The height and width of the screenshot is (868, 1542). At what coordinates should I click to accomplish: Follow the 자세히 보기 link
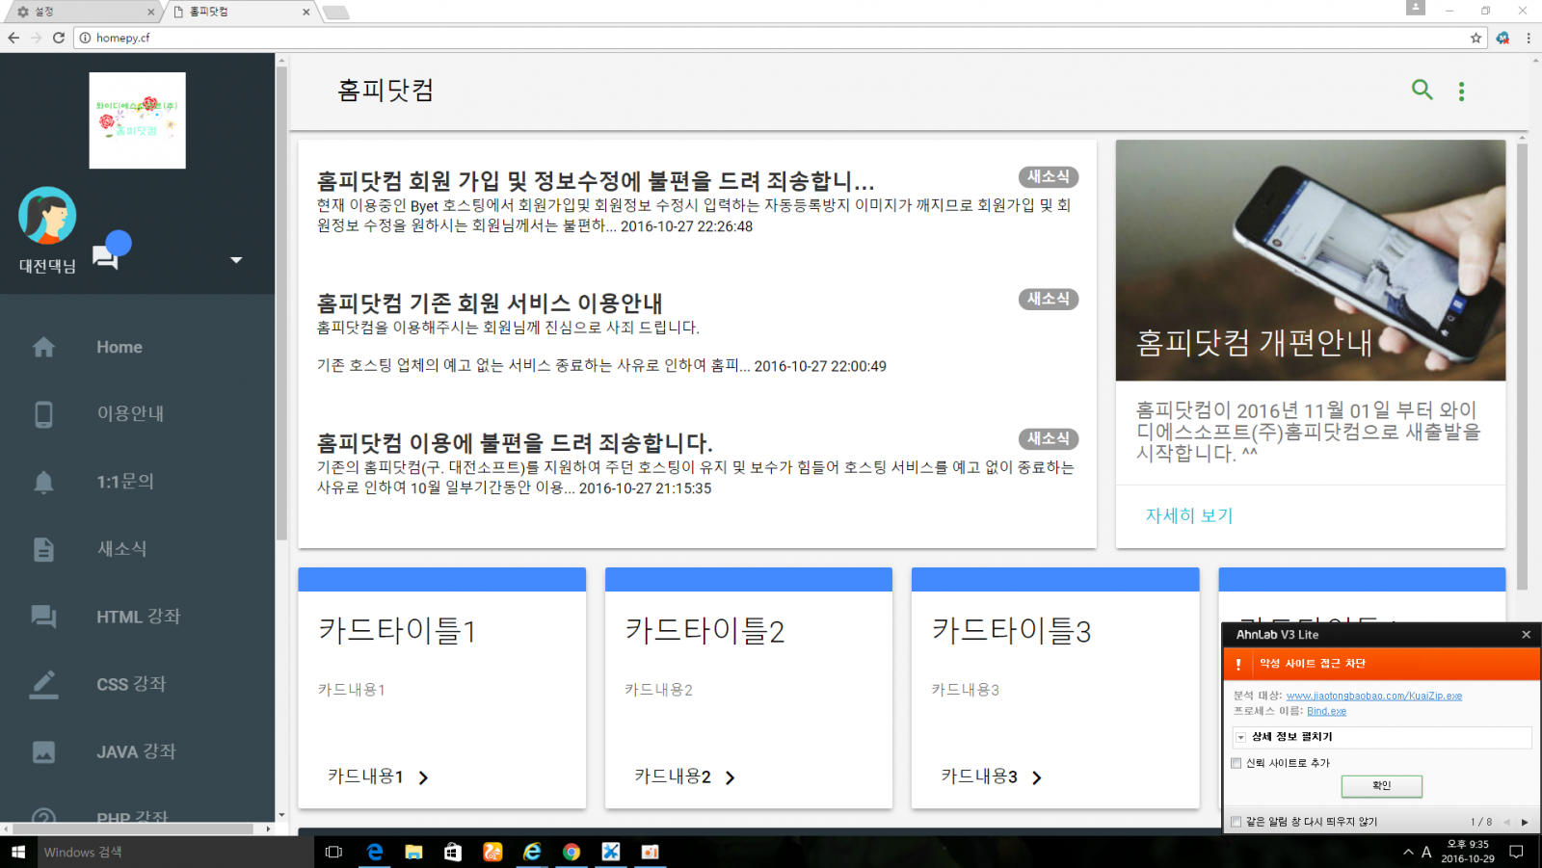coord(1188,515)
